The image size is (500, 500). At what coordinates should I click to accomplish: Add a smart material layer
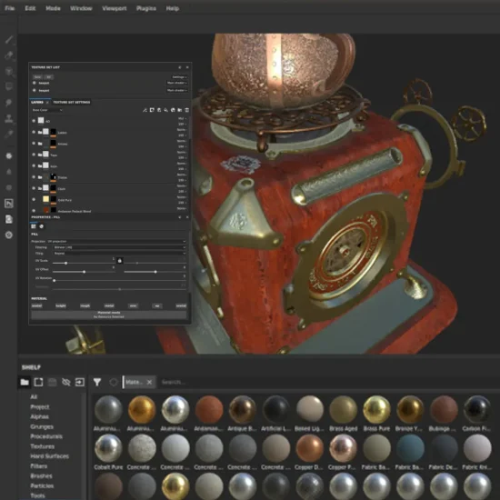click(173, 110)
